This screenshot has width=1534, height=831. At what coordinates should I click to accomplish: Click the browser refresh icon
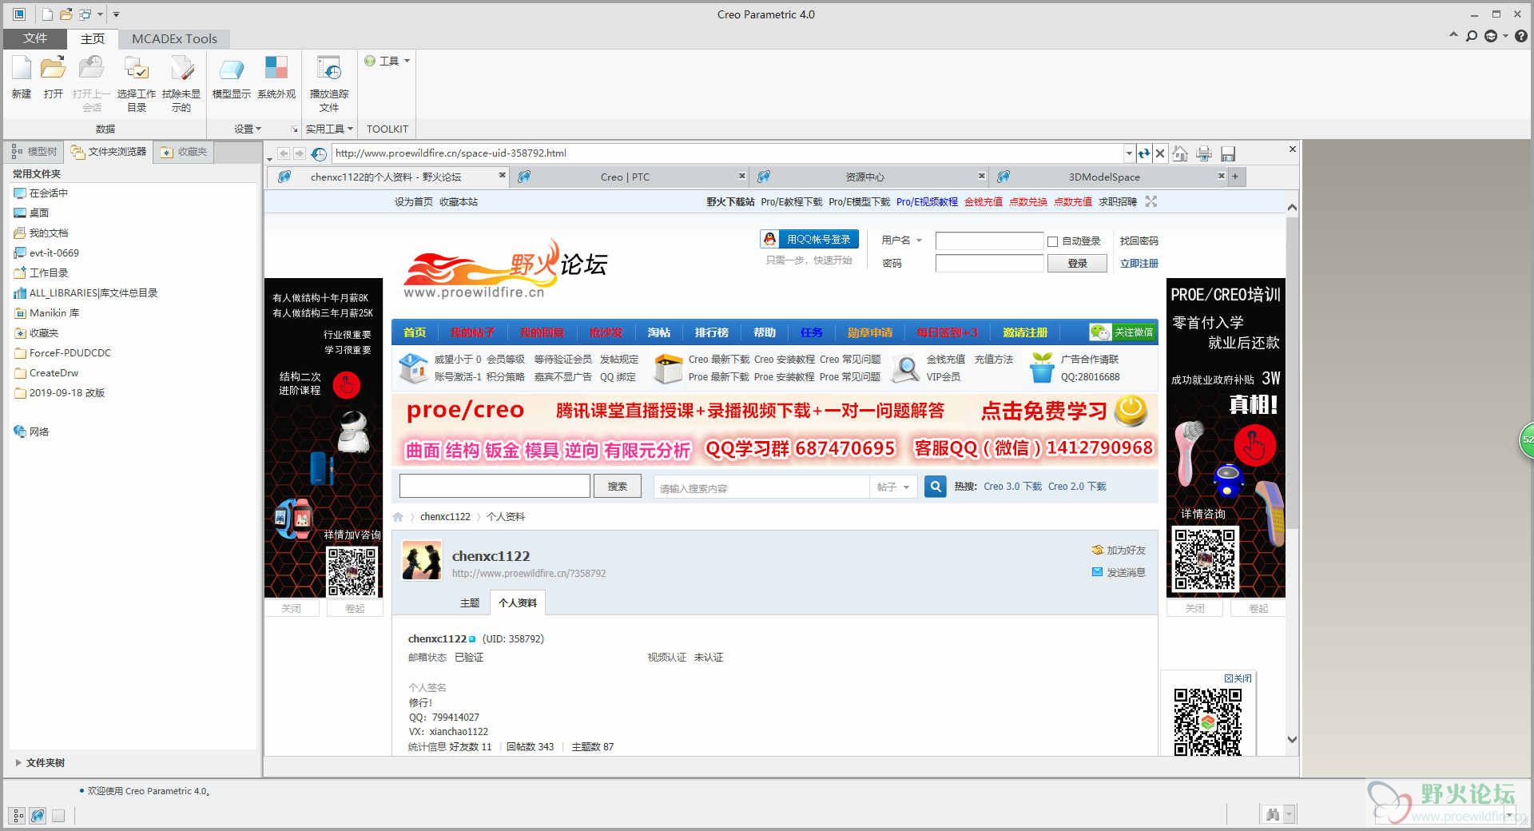(1144, 153)
